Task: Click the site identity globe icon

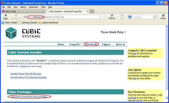Action: [x=24, y=17]
